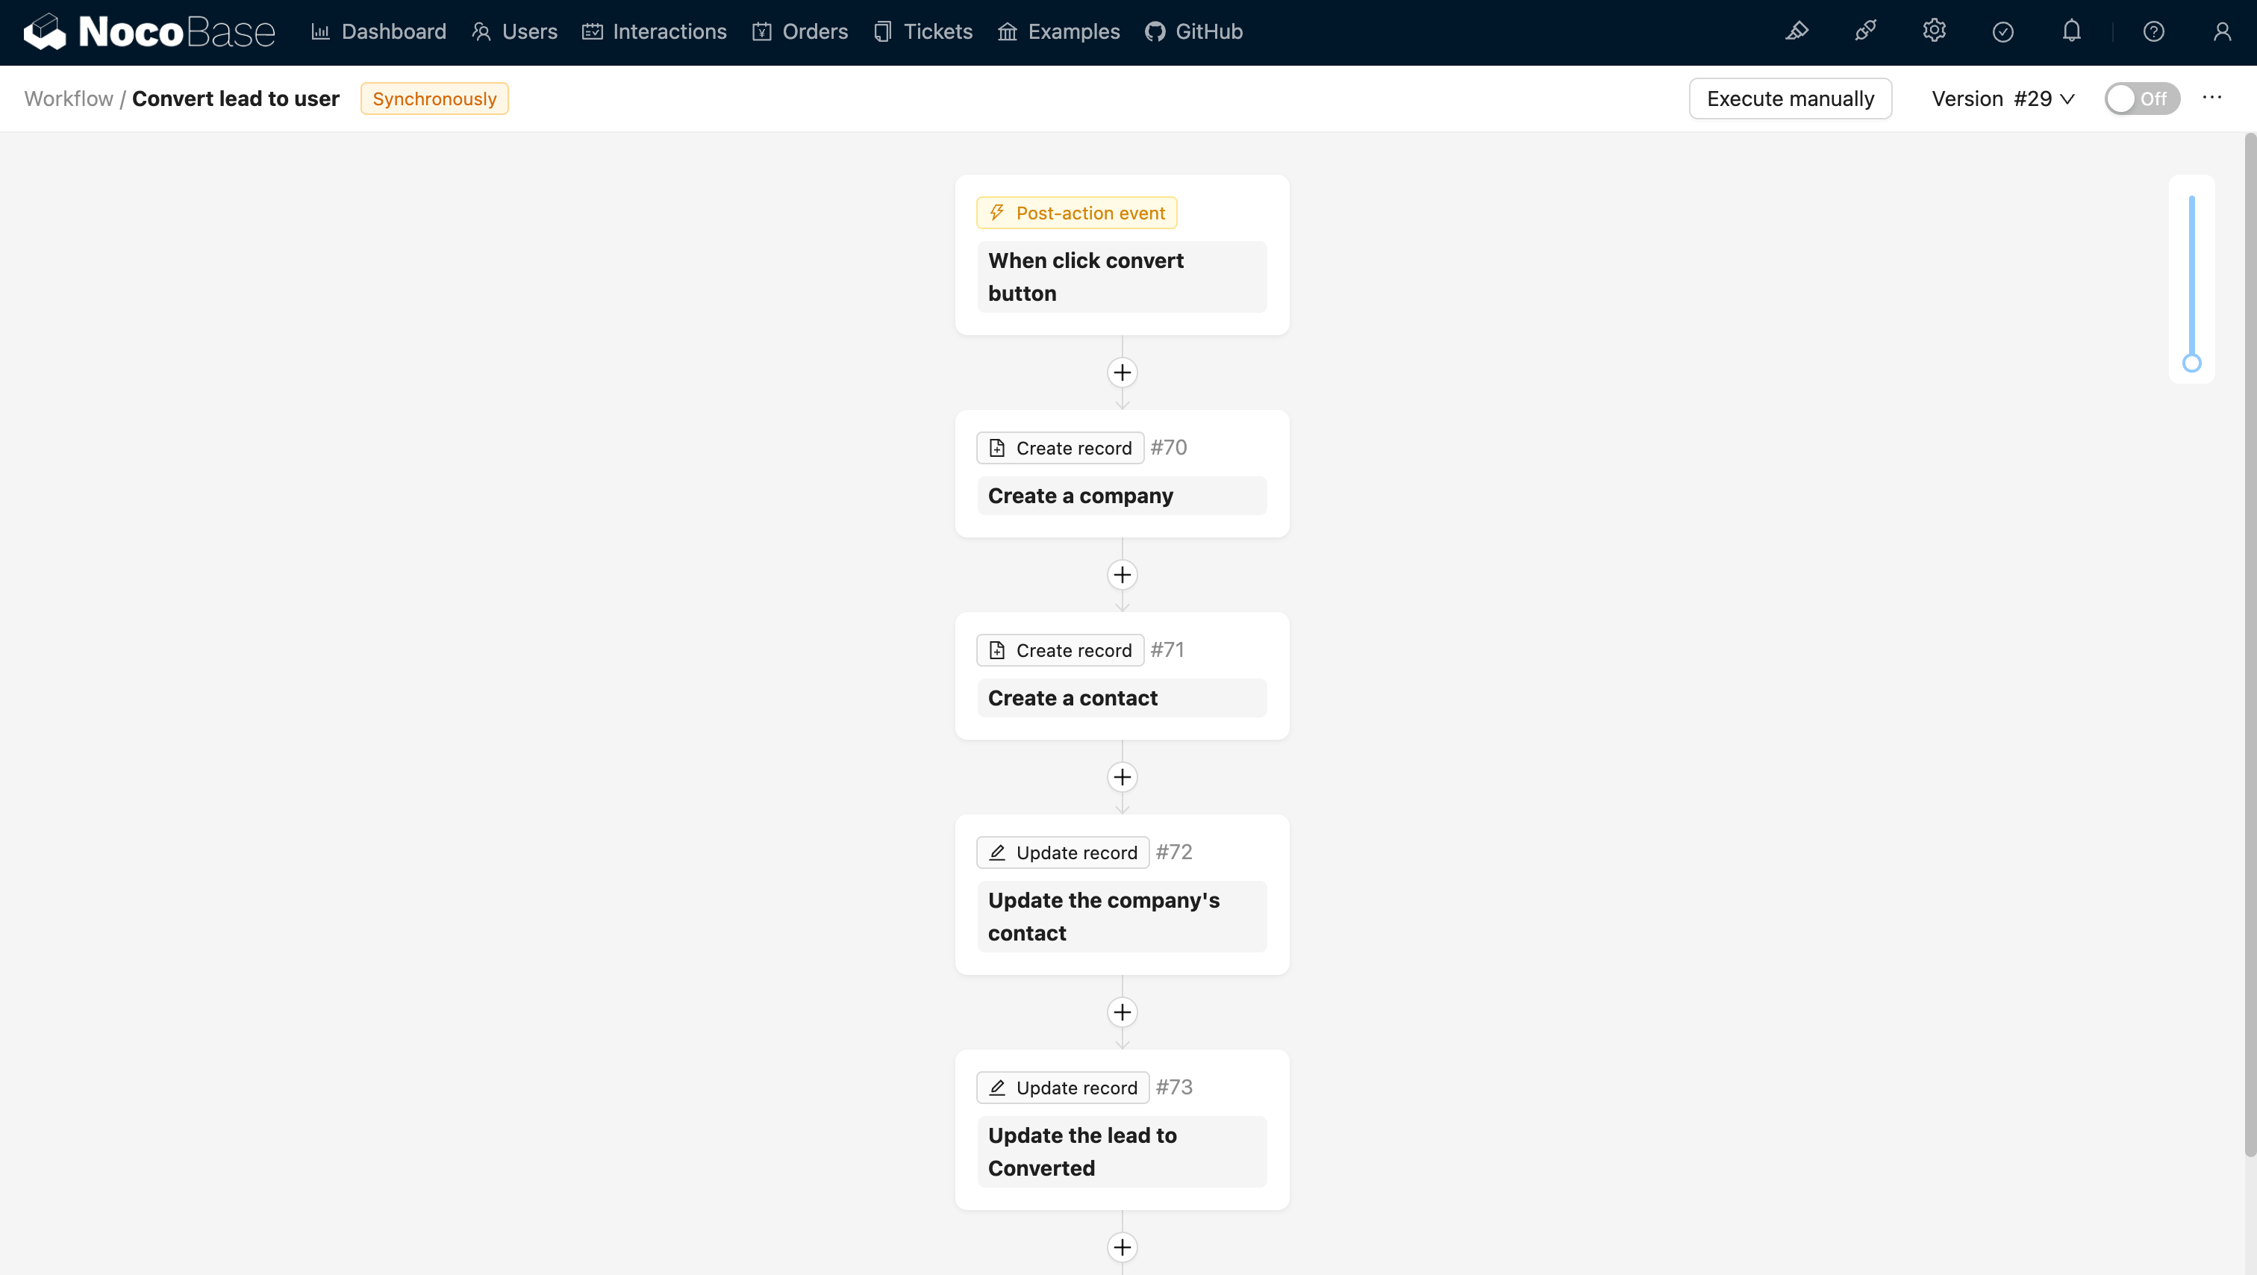Click the help question mark icon
This screenshot has height=1275, width=2257.
tap(2153, 31)
